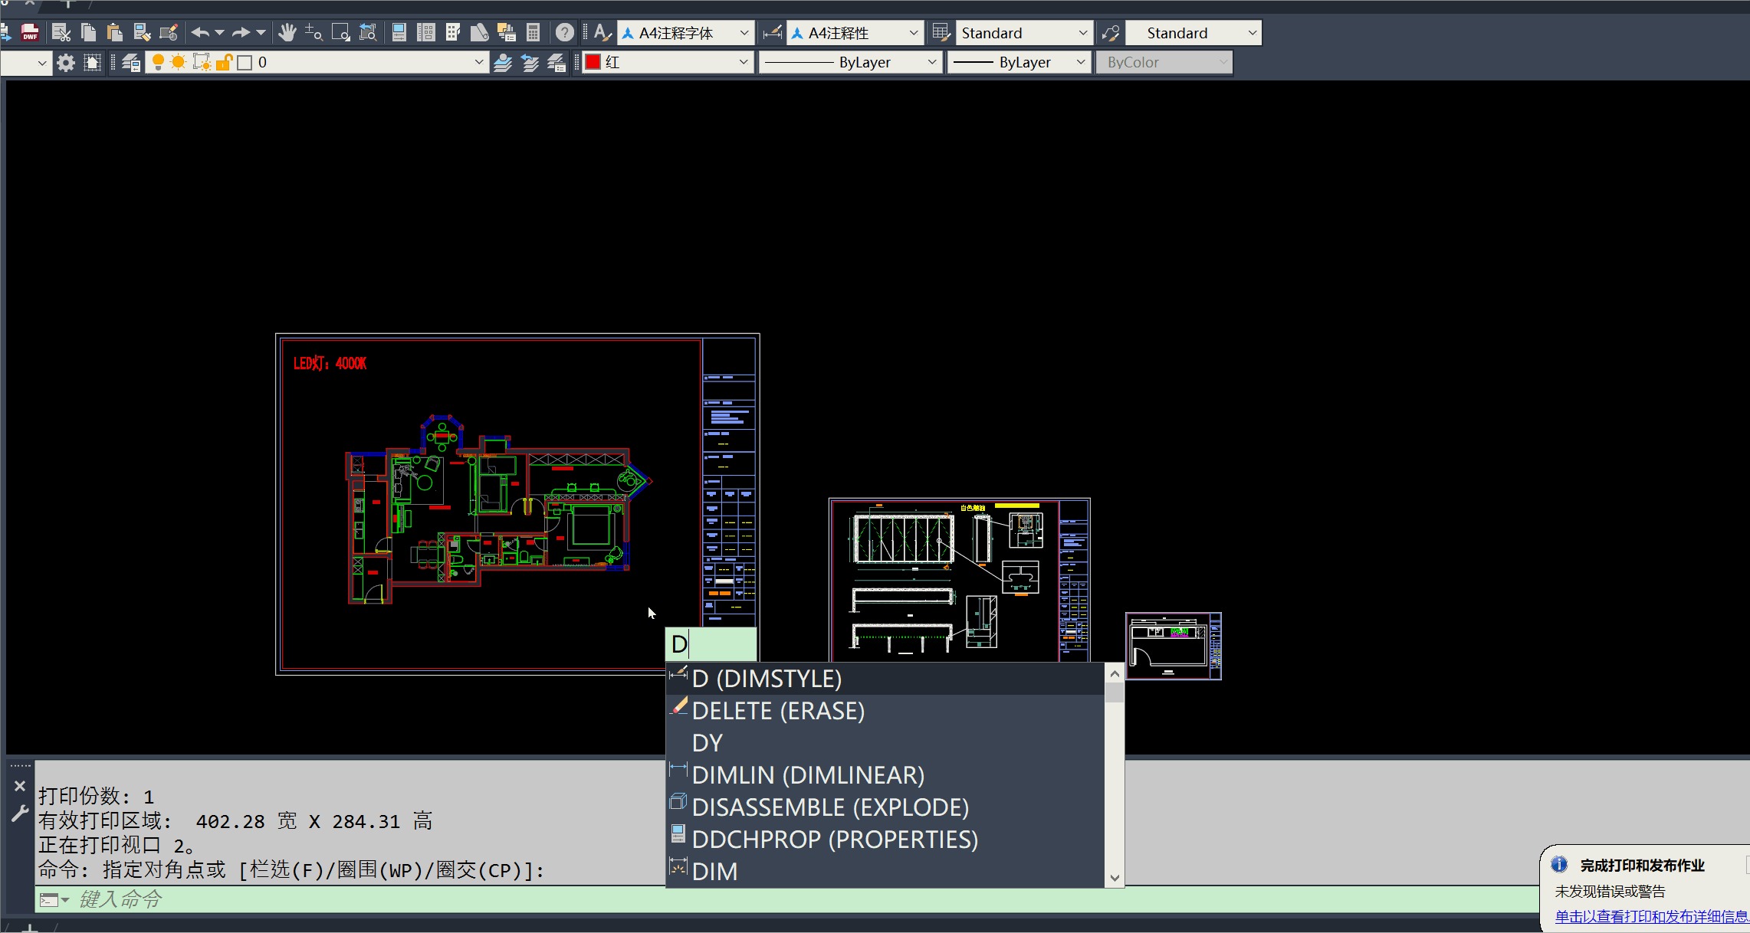Click plot details link in notification

[1651, 916]
